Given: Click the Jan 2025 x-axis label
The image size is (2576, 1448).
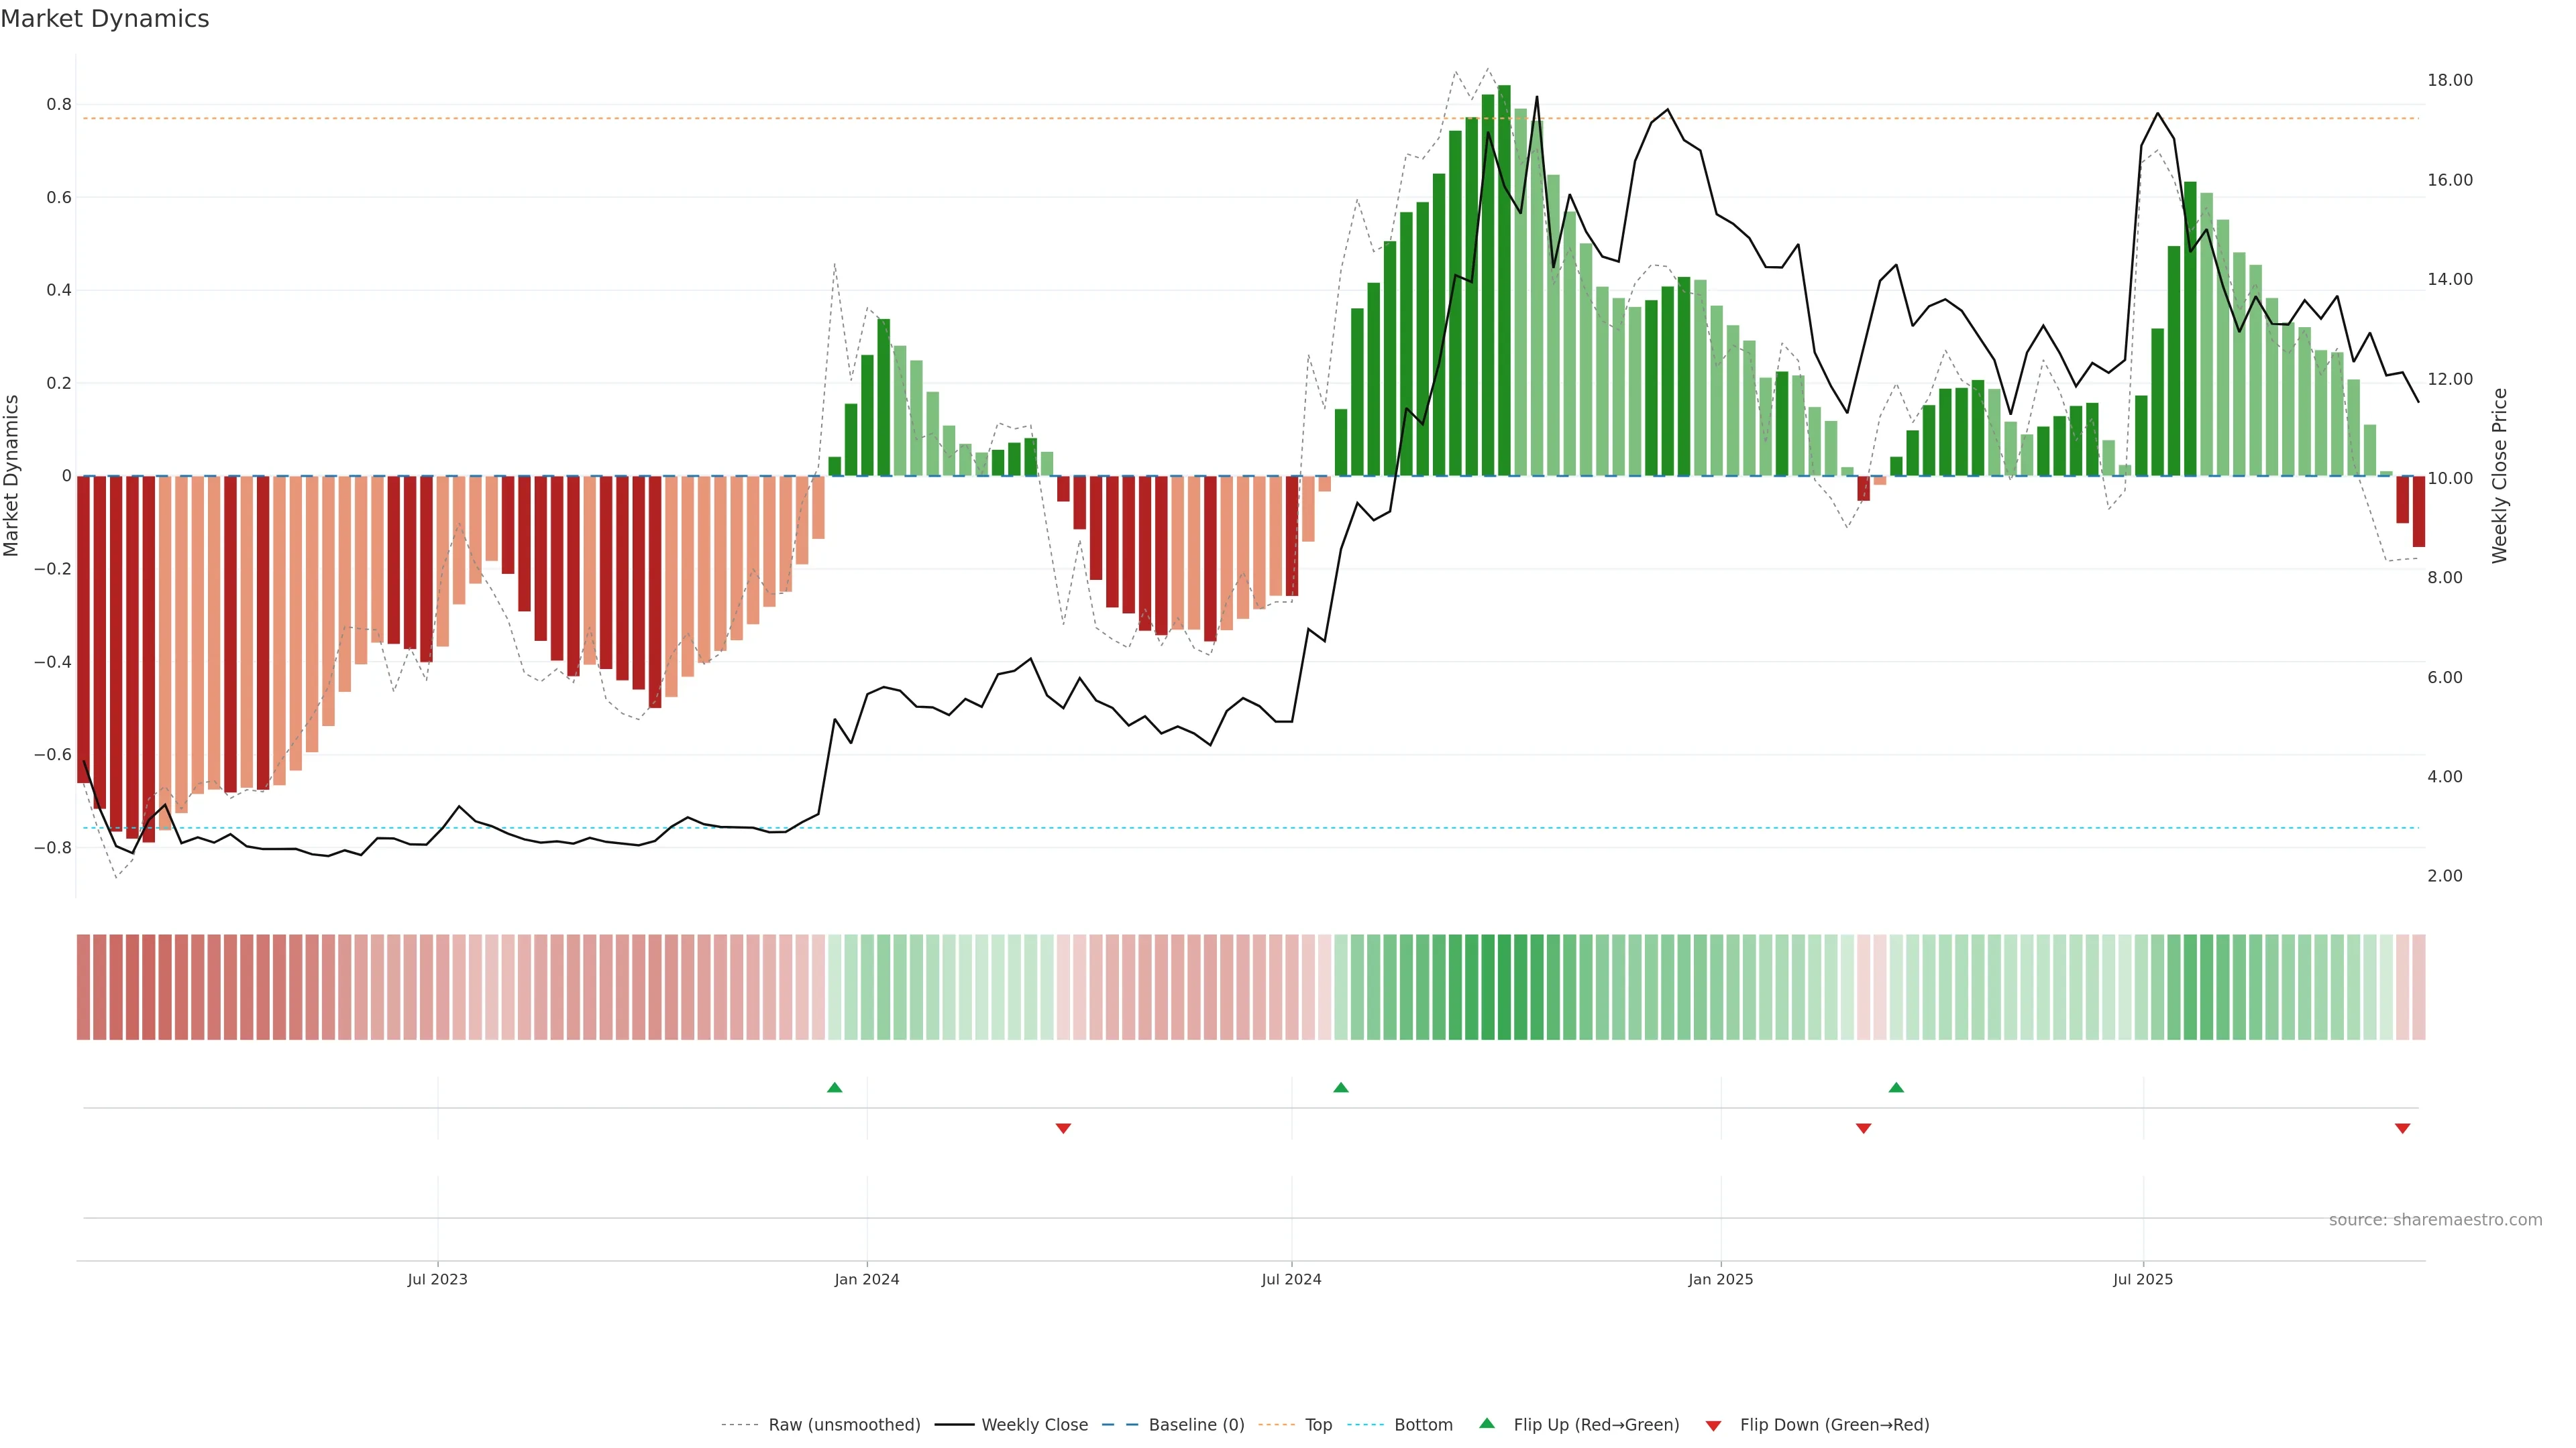Looking at the screenshot, I should click(1720, 1279).
